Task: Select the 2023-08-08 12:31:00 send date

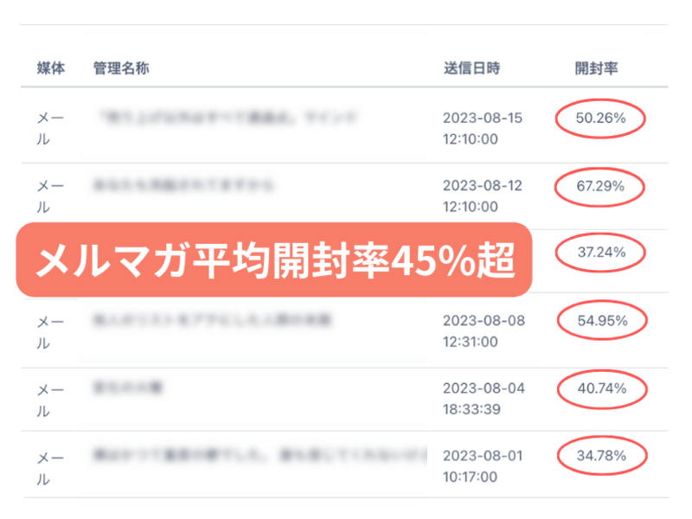Action: (483, 330)
